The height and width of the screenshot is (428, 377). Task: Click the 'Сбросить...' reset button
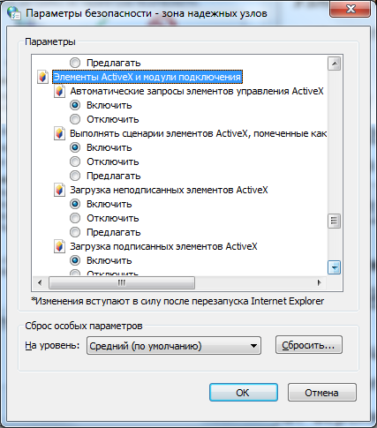point(309,345)
